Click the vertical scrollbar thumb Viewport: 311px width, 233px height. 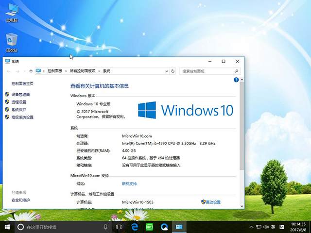pos(242,126)
